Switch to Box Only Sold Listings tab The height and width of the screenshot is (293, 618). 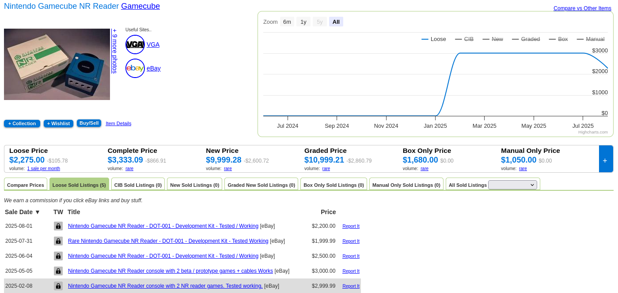tap(334, 185)
